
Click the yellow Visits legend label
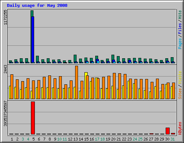point(180,78)
